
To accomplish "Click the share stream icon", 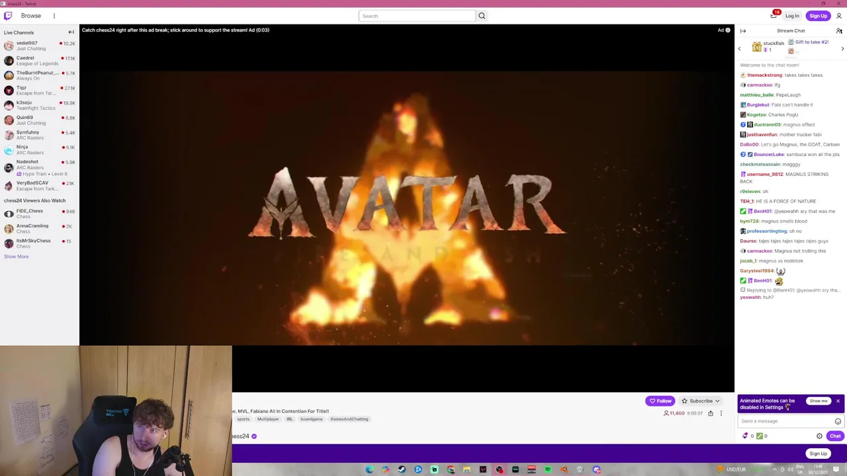I will click(x=711, y=413).
